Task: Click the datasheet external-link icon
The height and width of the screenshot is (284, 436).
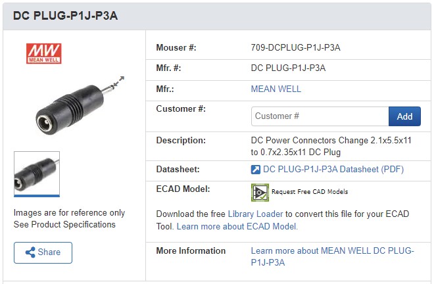Action: click(x=256, y=170)
